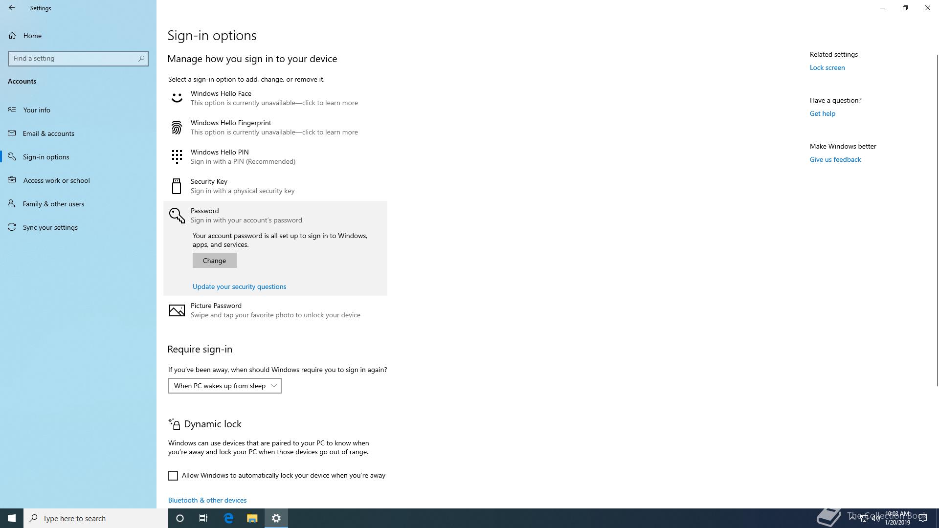Click the Your info person icon

[x=12, y=110]
